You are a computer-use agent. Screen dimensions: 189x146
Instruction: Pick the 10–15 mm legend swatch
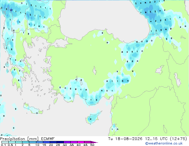39,142
